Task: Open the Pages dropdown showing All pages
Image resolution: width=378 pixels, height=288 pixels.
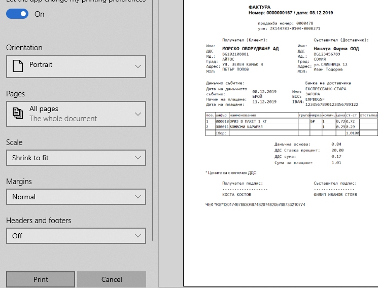Action: click(x=76, y=114)
